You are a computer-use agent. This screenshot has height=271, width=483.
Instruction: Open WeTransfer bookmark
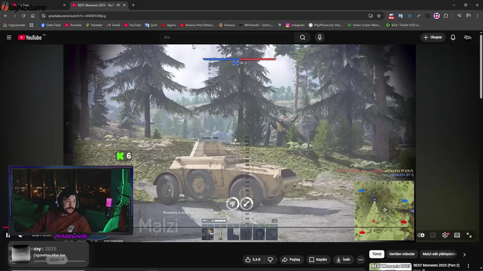click(x=256, y=25)
